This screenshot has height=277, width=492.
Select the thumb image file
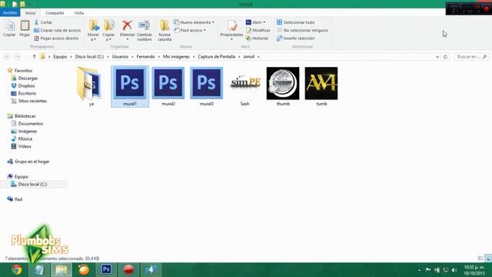[283, 87]
